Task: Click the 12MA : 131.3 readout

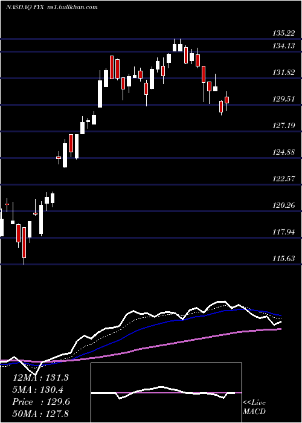Action: pyautogui.click(x=40, y=378)
